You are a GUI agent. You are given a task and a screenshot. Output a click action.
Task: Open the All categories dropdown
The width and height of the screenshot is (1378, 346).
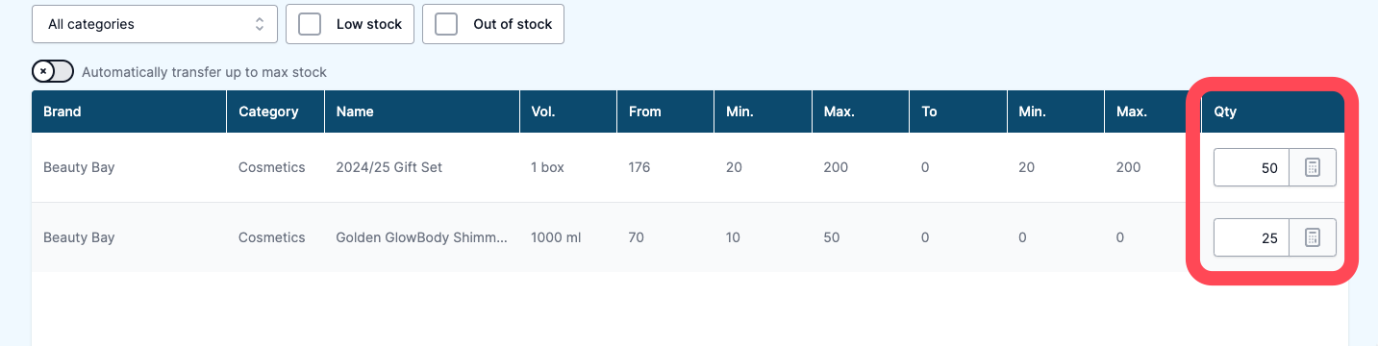155,24
